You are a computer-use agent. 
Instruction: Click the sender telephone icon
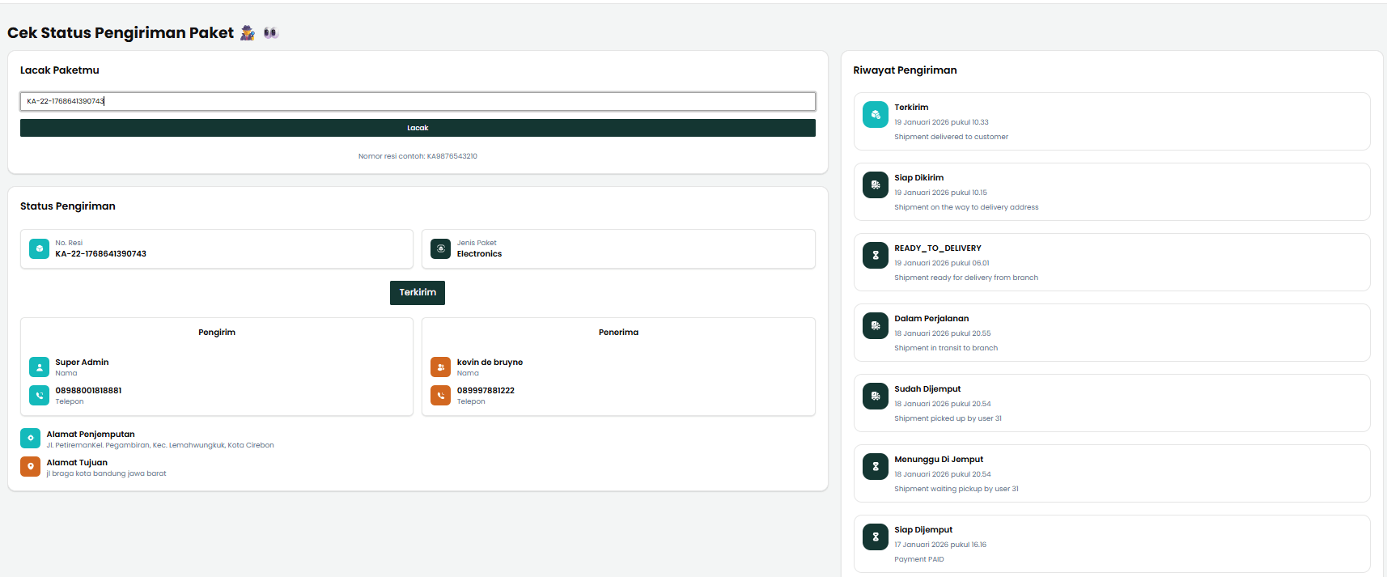[x=39, y=395]
